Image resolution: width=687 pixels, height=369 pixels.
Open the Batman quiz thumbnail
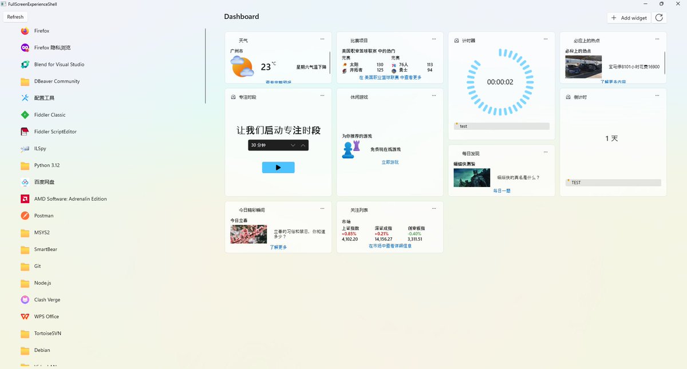tap(472, 177)
